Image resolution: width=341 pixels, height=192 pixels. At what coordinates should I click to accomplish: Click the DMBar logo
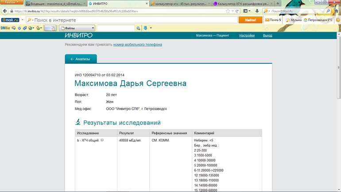5,28
